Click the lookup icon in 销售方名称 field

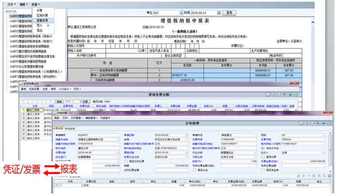pos(118,139)
